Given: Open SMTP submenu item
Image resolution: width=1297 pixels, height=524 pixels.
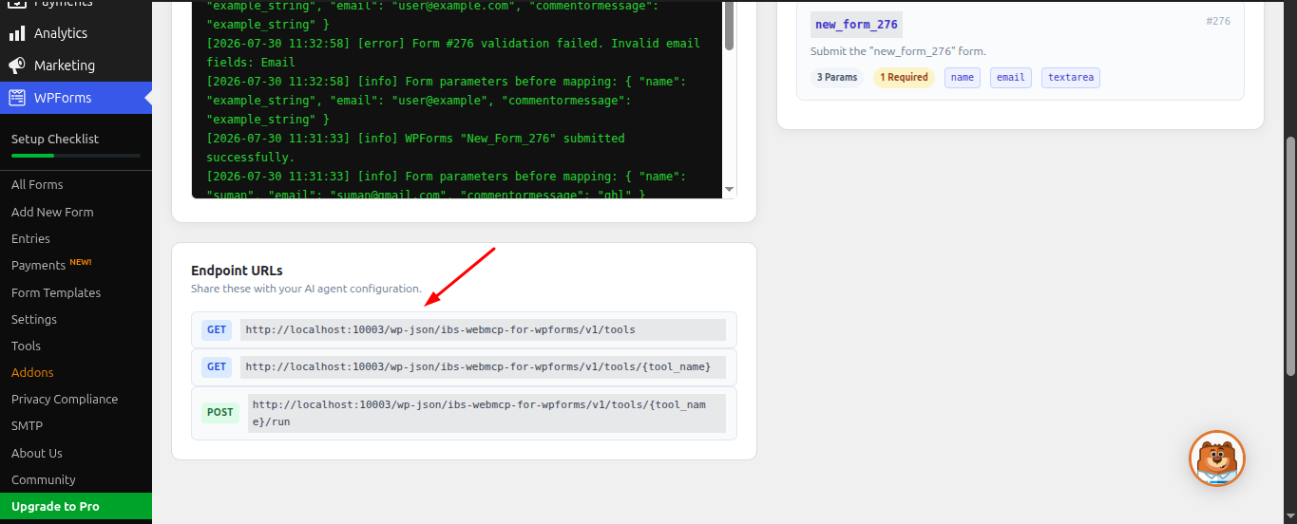Looking at the screenshot, I should [x=28, y=425].
